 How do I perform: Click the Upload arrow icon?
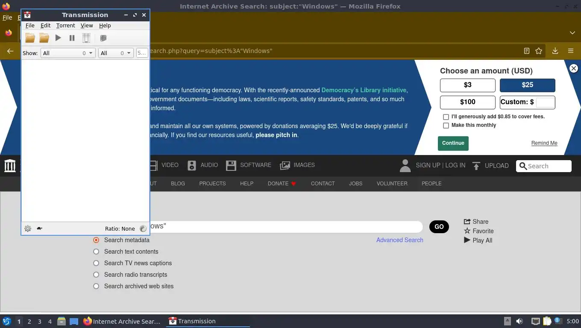[476, 166]
